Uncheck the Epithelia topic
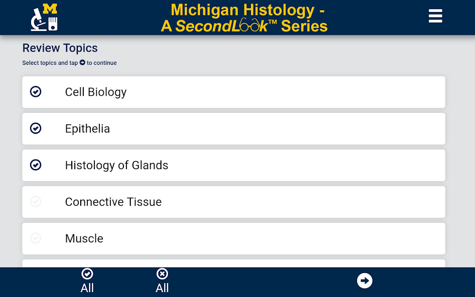 coord(36,128)
